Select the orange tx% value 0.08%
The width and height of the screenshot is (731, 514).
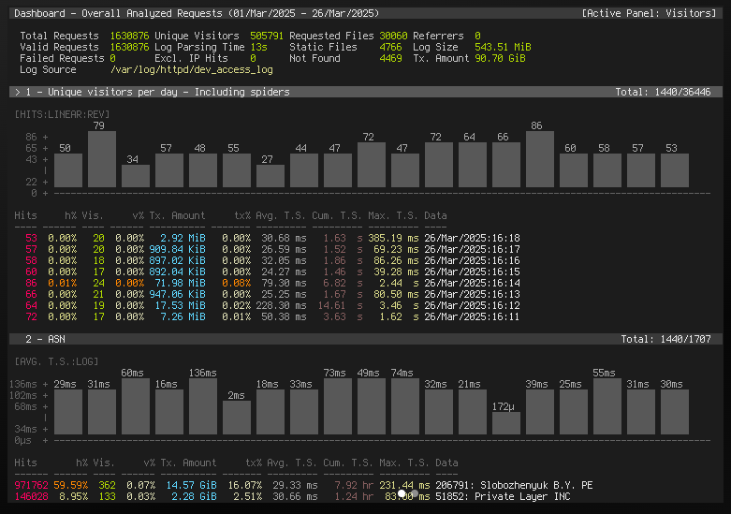point(237,283)
